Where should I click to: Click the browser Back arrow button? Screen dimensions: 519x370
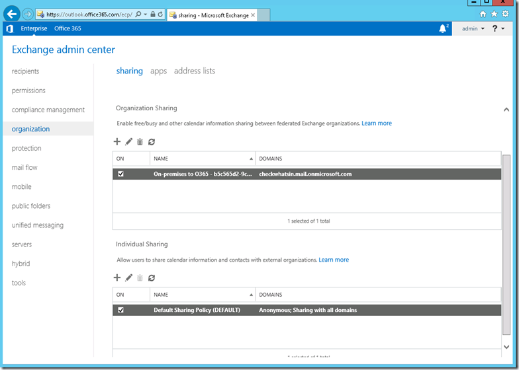(12, 14)
